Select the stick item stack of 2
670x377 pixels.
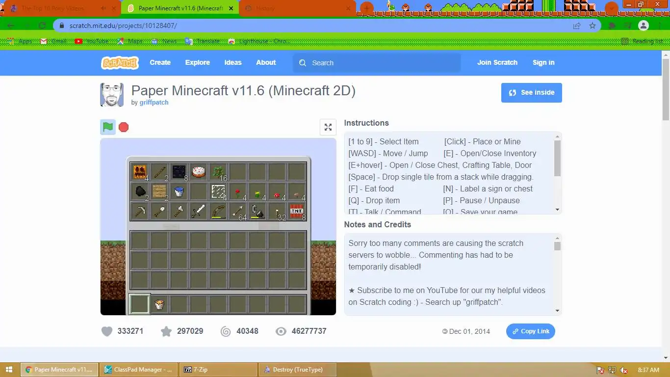(159, 172)
